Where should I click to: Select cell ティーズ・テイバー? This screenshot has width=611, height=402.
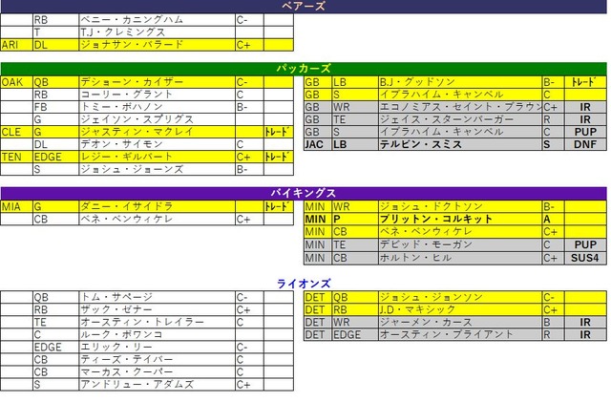point(157,359)
